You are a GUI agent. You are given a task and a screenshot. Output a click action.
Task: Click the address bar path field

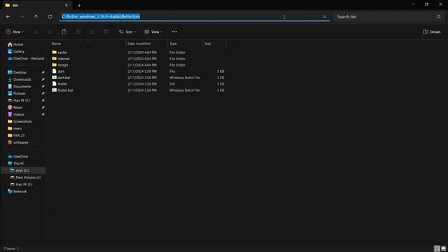(195, 17)
